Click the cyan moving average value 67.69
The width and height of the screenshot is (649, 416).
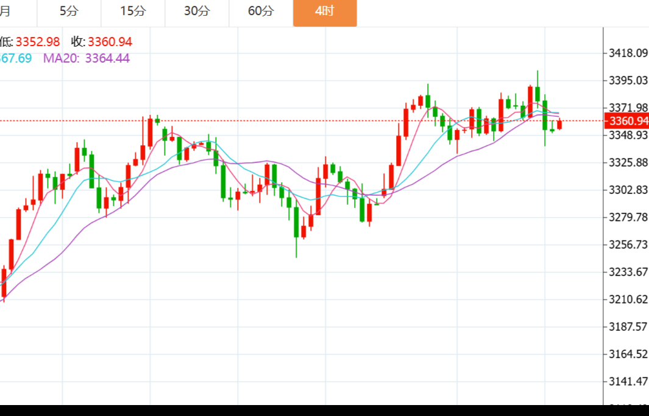16,58
